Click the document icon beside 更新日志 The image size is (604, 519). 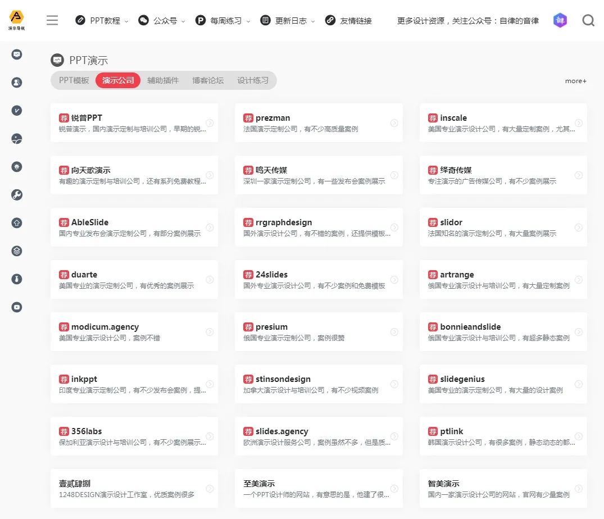(265, 20)
